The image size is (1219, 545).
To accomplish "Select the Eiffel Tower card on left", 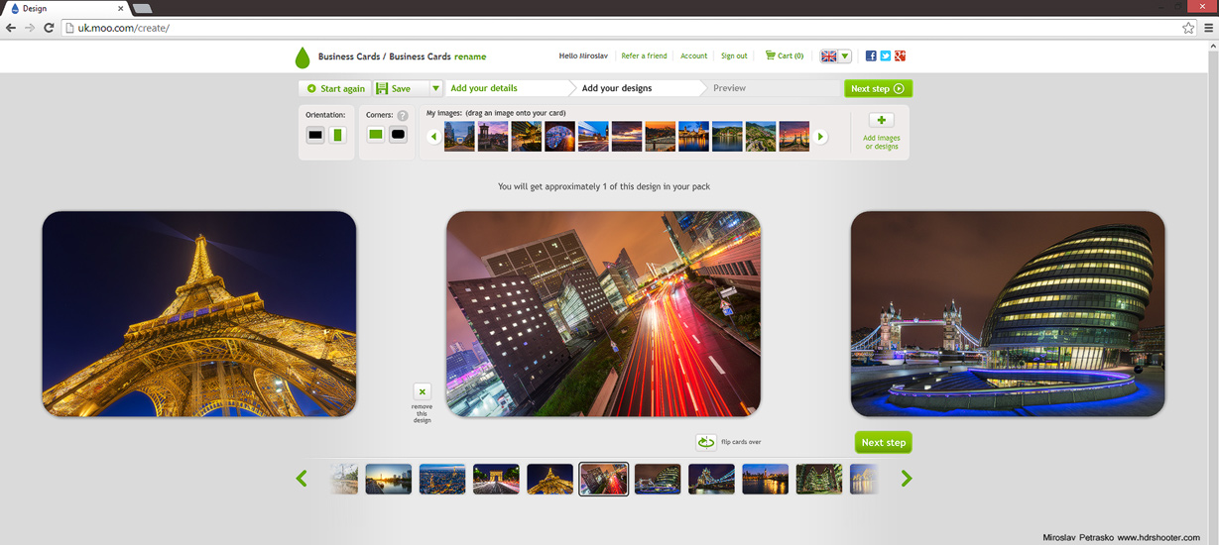I will [x=198, y=313].
